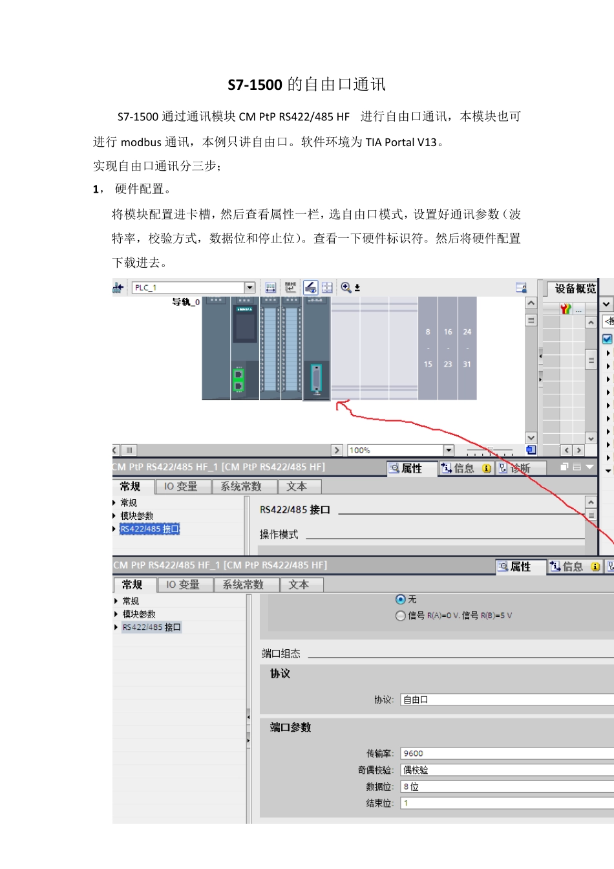Open the 100% zoom dropdown arrow

449,450
